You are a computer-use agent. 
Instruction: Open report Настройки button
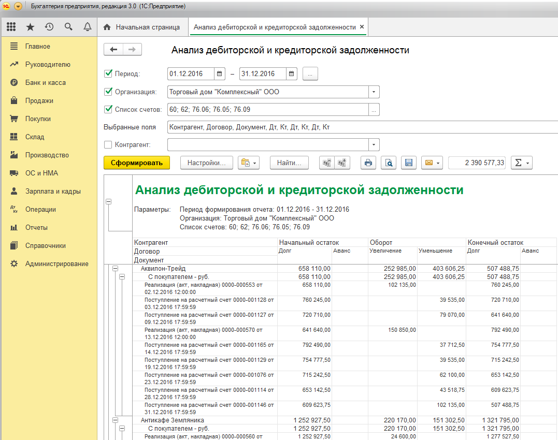pyautogui.click(x=207, y=163)
